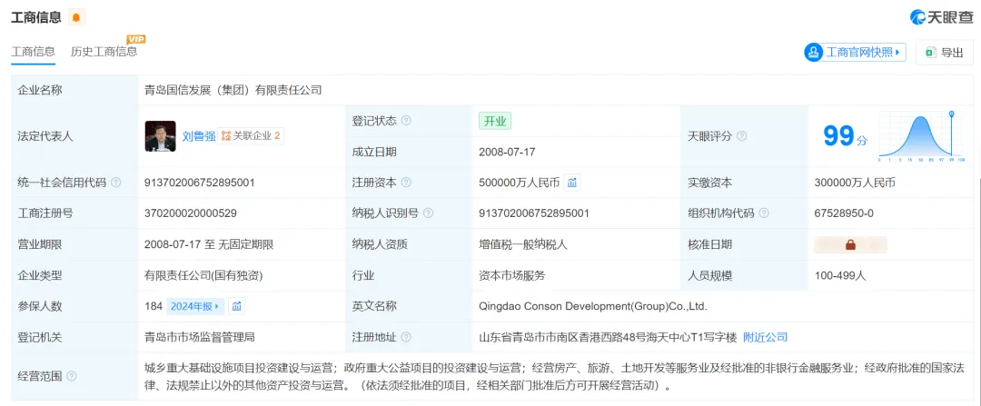Select credit code 913702006752895001 in 统一社会信用代码 row
Viewport: 981px width, 406px height.
(x=199, y=183)
